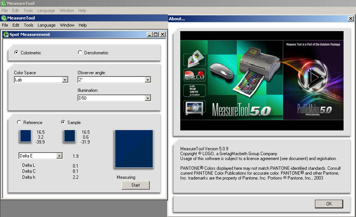Viewport: 356px width, 217px height.
Task: Select the Colorimetric measurement mode
Action: click(x=16, y=52)
